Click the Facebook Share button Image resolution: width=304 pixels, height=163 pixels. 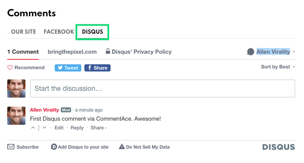[97, 68]
